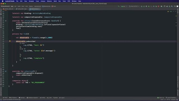Click the override gutter icon beside onDestroy

coord(6,71)
